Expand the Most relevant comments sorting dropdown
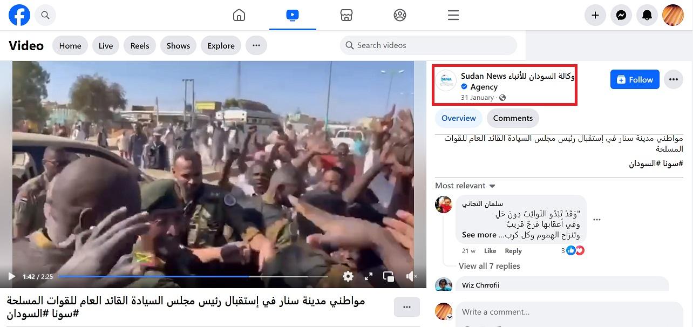This screenshot has height=327, width=693. pyautogui.click(x=465, y=186)
